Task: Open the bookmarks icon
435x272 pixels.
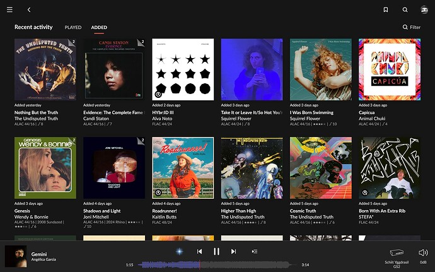Action: pos(386,9)
